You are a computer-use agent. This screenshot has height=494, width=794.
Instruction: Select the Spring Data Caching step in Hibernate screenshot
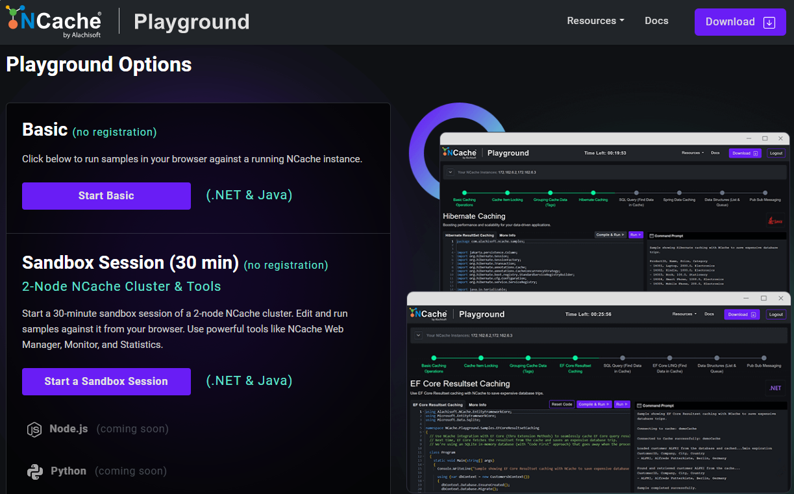[678, 197]
